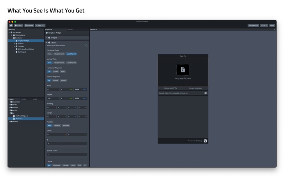Set Horizontal Policy to Match Parent
Image resolution: width=285 pixels, height=178 pixels.
pos(71,54)
